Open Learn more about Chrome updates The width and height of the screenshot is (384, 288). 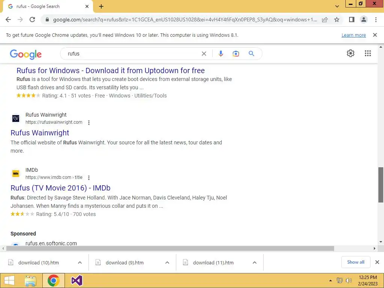[x=354, y=35]
